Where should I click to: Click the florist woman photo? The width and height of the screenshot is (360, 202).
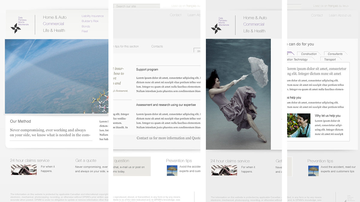(x=299, y=125)
